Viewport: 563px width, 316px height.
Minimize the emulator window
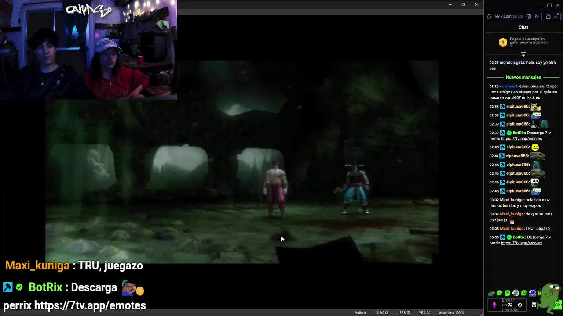450,4
